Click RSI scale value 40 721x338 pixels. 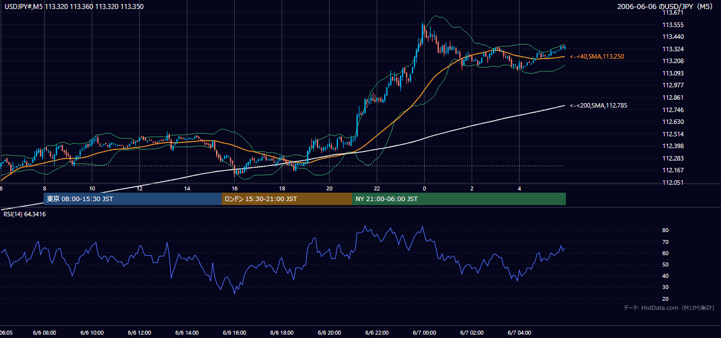coord(665,276)
